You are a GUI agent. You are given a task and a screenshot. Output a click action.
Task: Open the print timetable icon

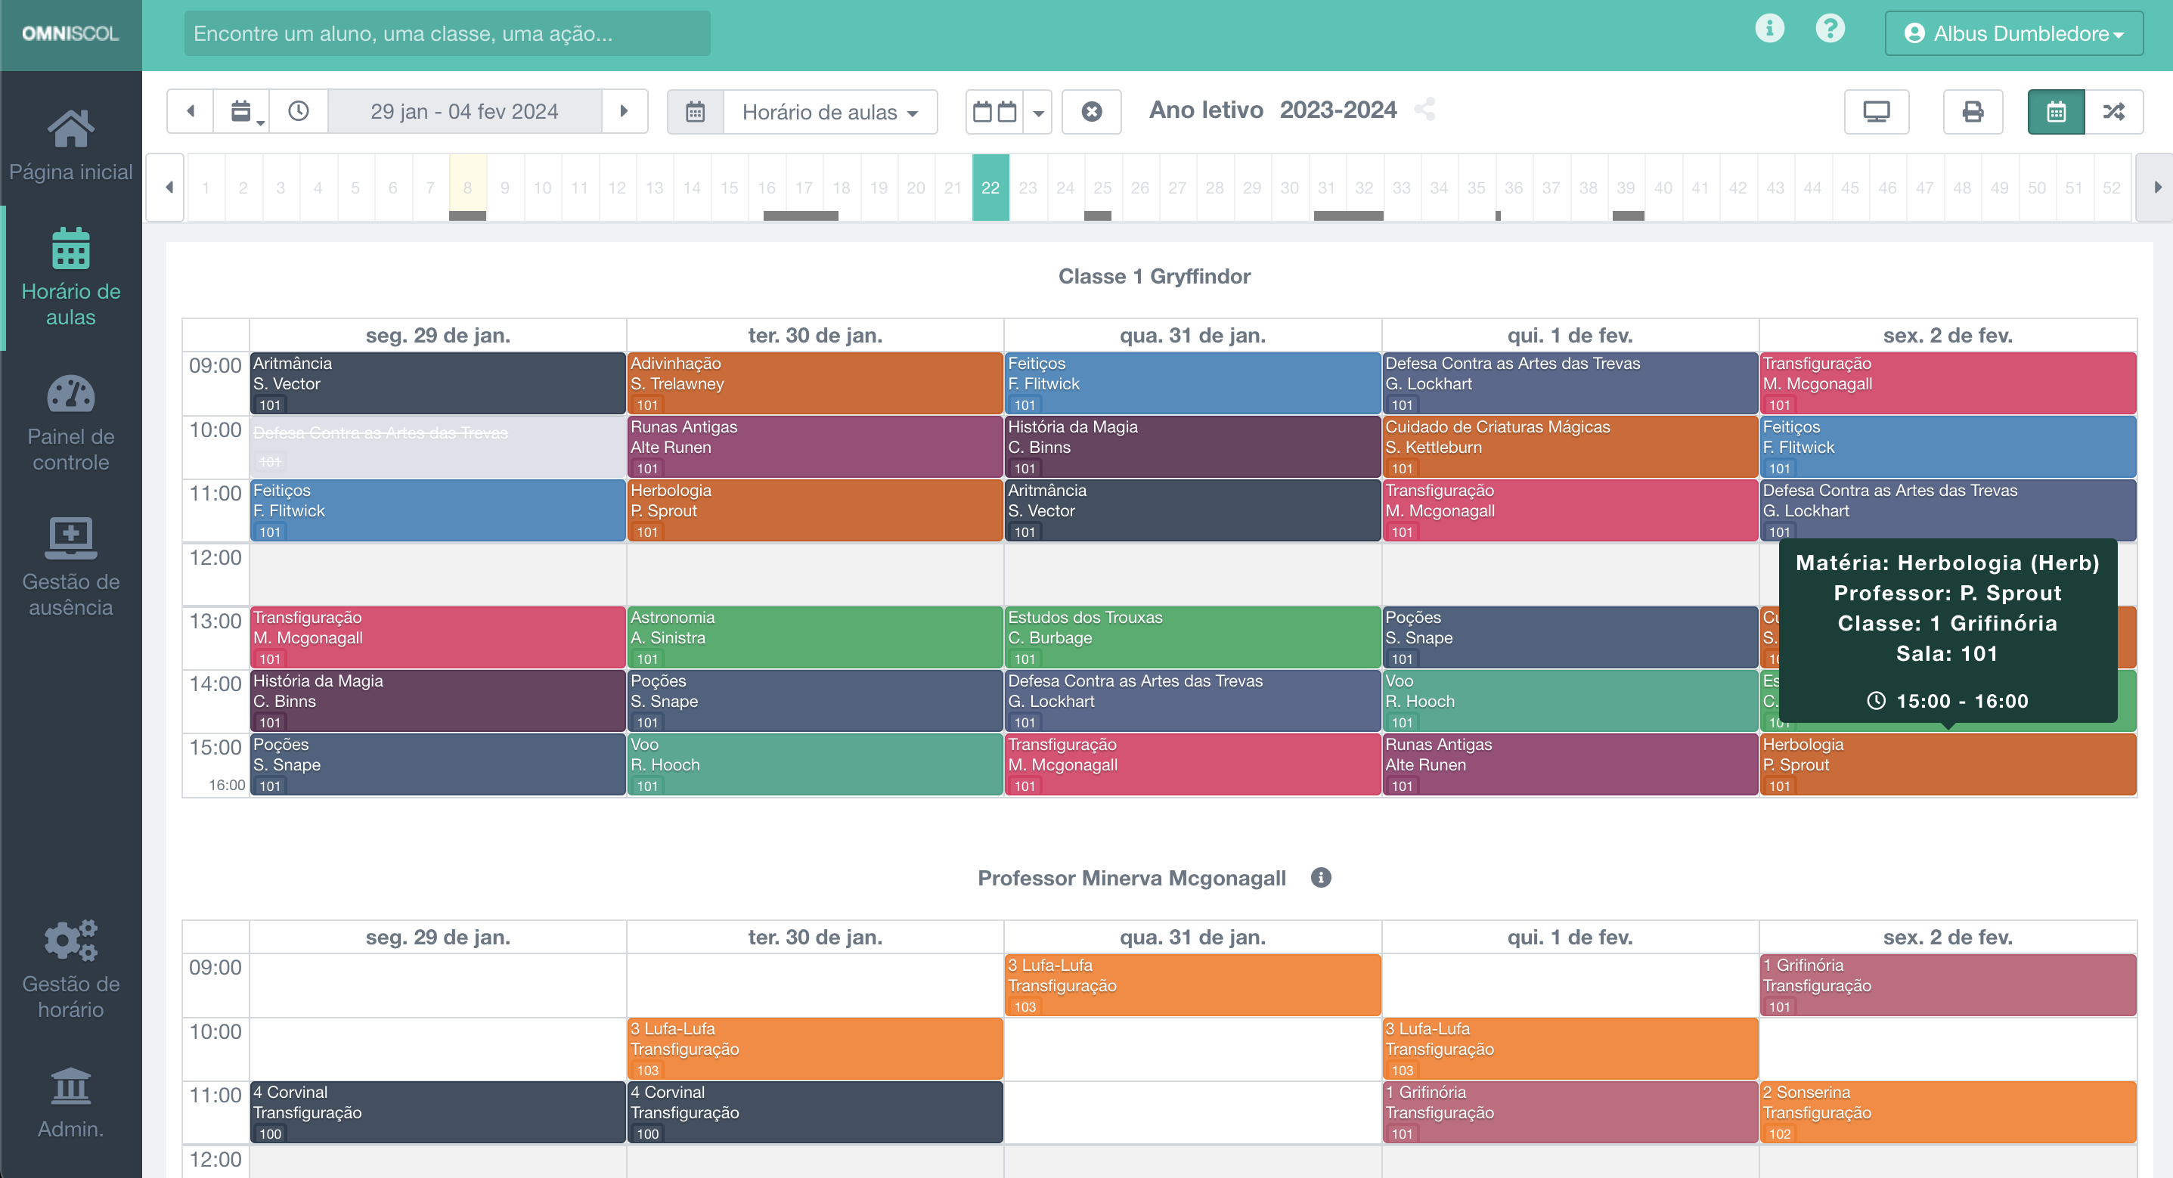click(1972, 111)
